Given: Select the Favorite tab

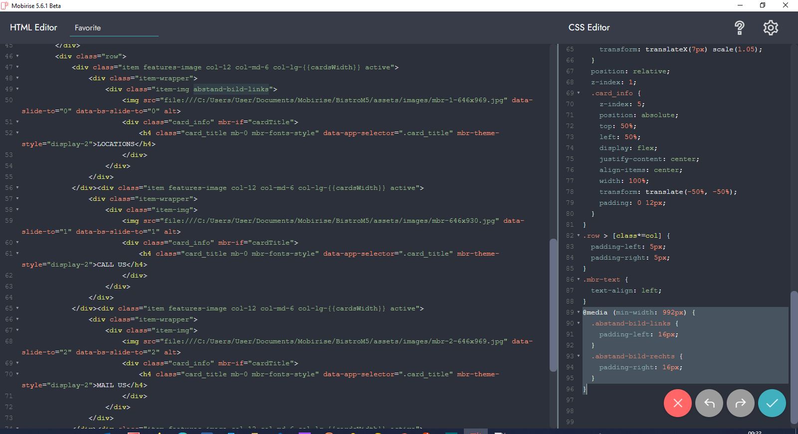Looking at the screenshot, I should (88, 28).
